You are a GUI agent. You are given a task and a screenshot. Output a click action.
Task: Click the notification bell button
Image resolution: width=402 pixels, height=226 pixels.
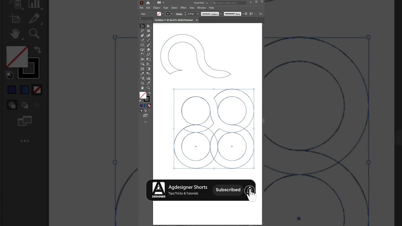pos(250,190)
